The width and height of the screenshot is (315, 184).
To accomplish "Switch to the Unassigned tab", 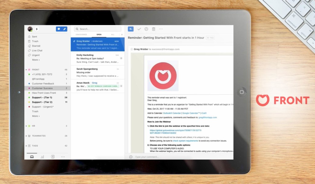I will pyautogui.click(x=81, y=35).
